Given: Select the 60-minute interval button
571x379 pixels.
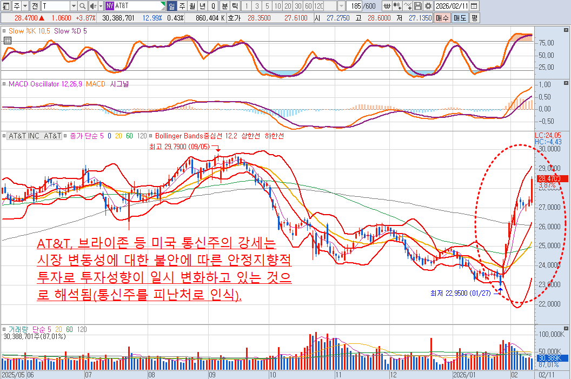Looking at the screenshot, I should (308, 6).
